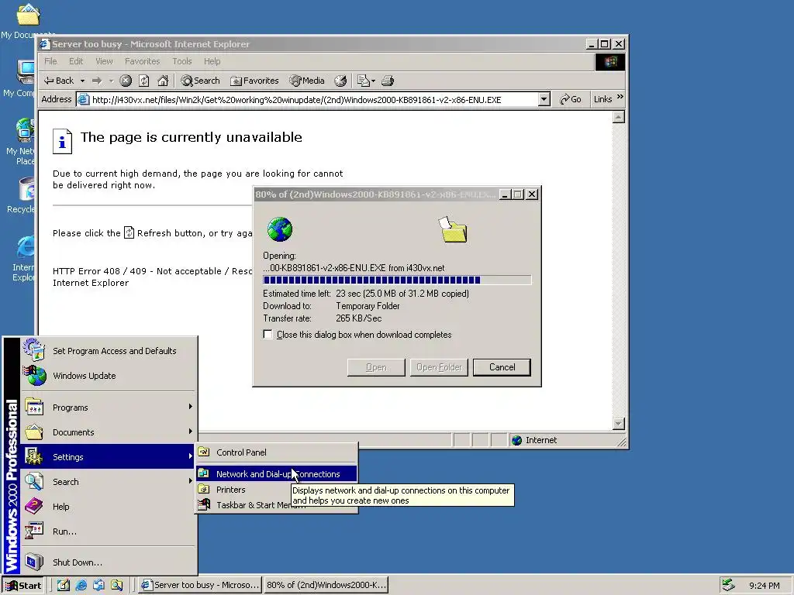The image size is (794, 595).
Task: Open the Favorites menu in menu bar
Action: pyautogui.click(x=143, y=61)
